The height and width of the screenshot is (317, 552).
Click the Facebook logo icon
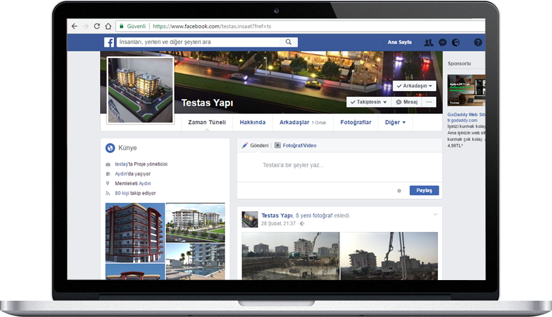tap(109, 42)
